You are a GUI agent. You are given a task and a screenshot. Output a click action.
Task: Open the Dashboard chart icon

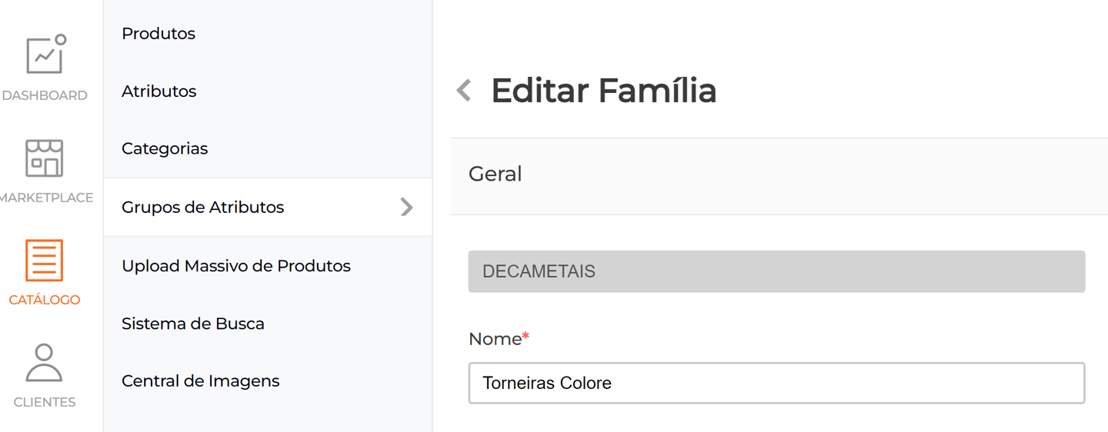[45, 55]
